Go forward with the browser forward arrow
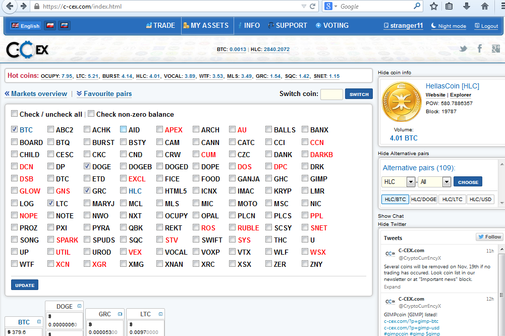Viewport: 505px width, 336px height. pos(23,6)
